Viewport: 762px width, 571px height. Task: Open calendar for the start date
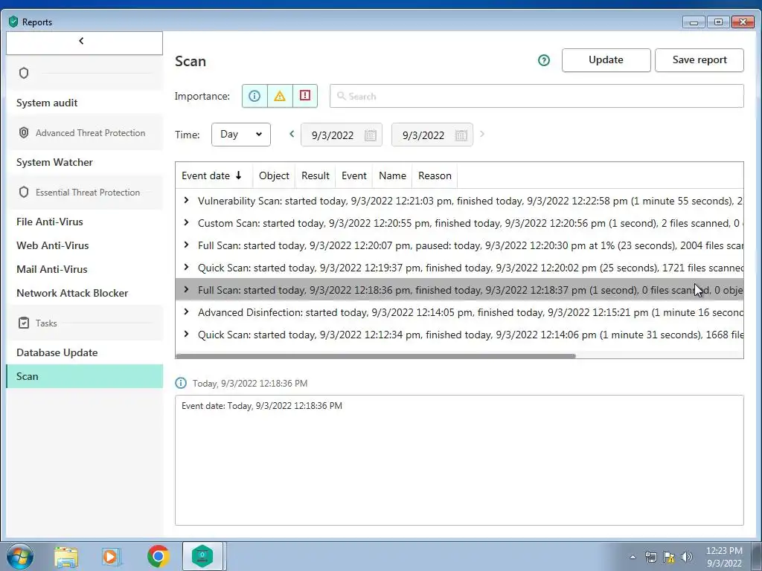(x=371, y=135)
